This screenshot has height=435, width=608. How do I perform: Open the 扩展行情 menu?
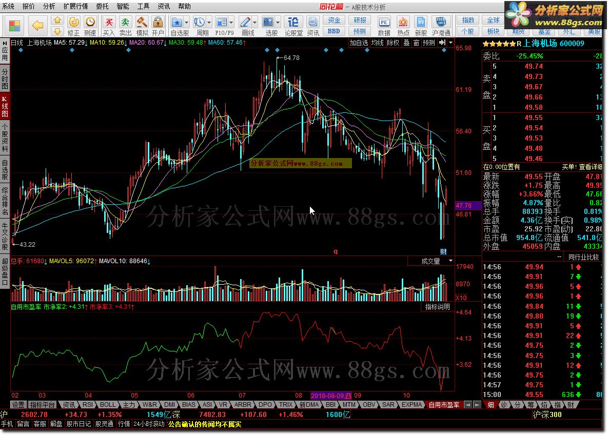pyautogui.click(x=75, y=6)
